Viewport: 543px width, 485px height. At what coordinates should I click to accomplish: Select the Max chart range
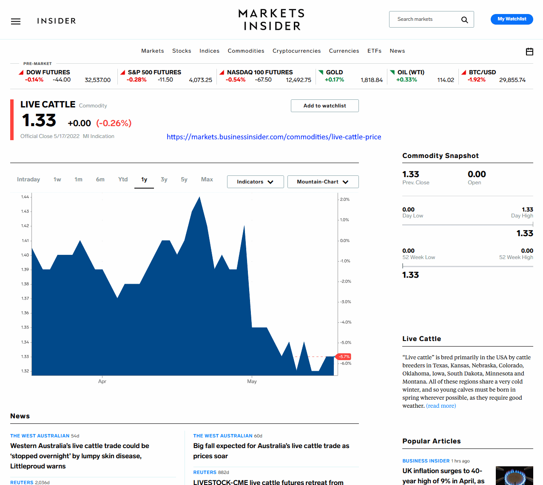coord(207,180)
